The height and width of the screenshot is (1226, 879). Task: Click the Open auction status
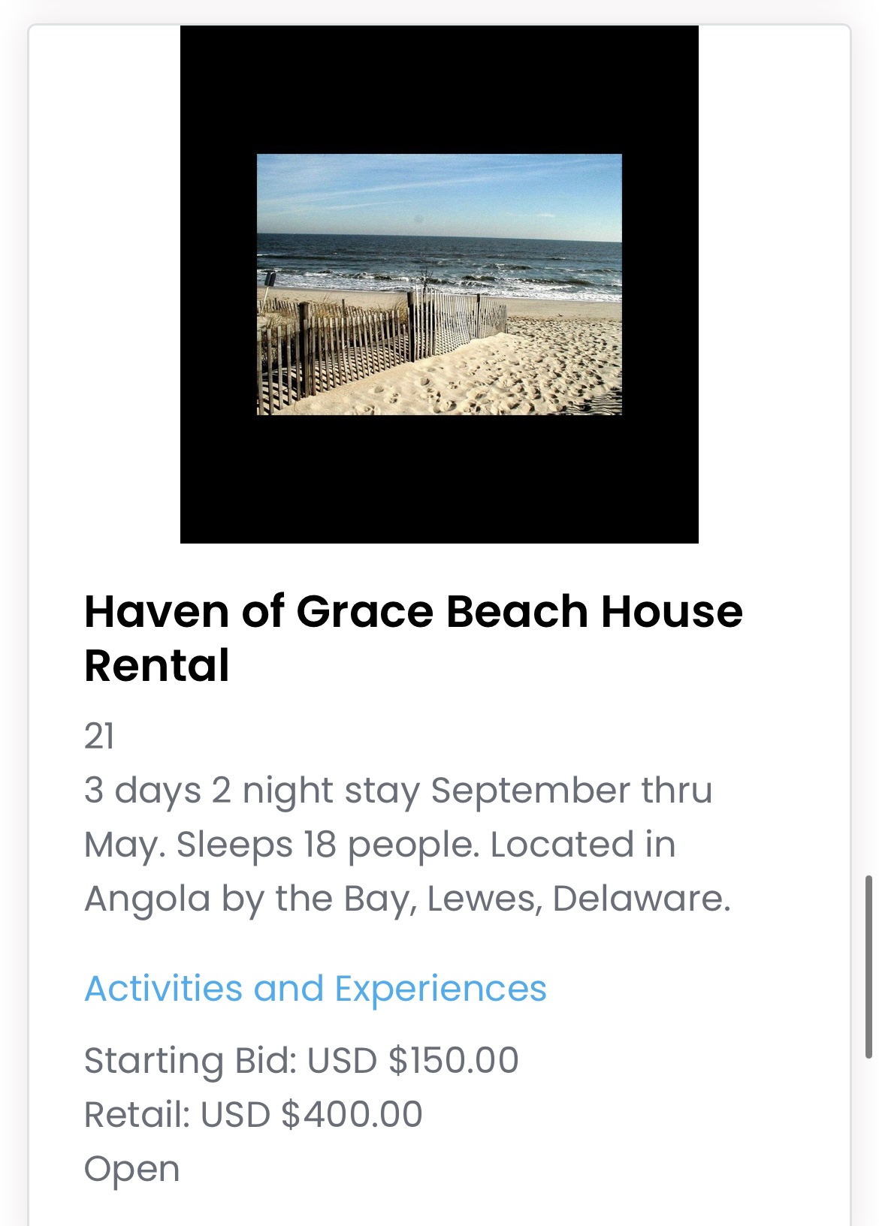pos(132,1168)
